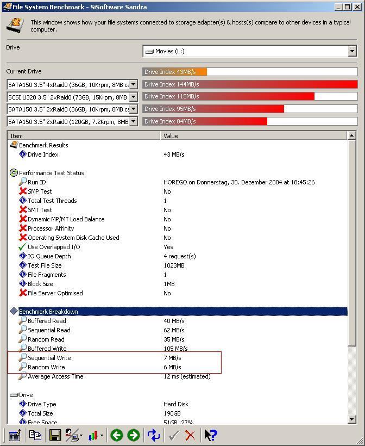365x446 pixels.
Task: Open the options table icon in bottom toolbar
Action: tap(15, 435)
